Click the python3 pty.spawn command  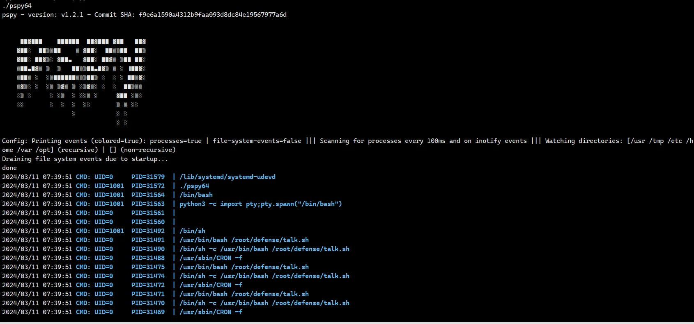[x=260, y=204]
